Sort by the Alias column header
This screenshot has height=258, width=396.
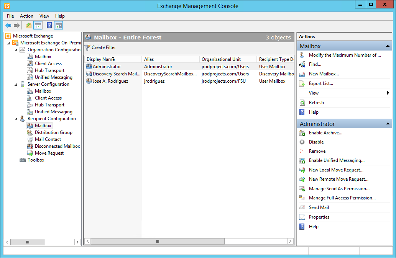[x=171, y=59]
